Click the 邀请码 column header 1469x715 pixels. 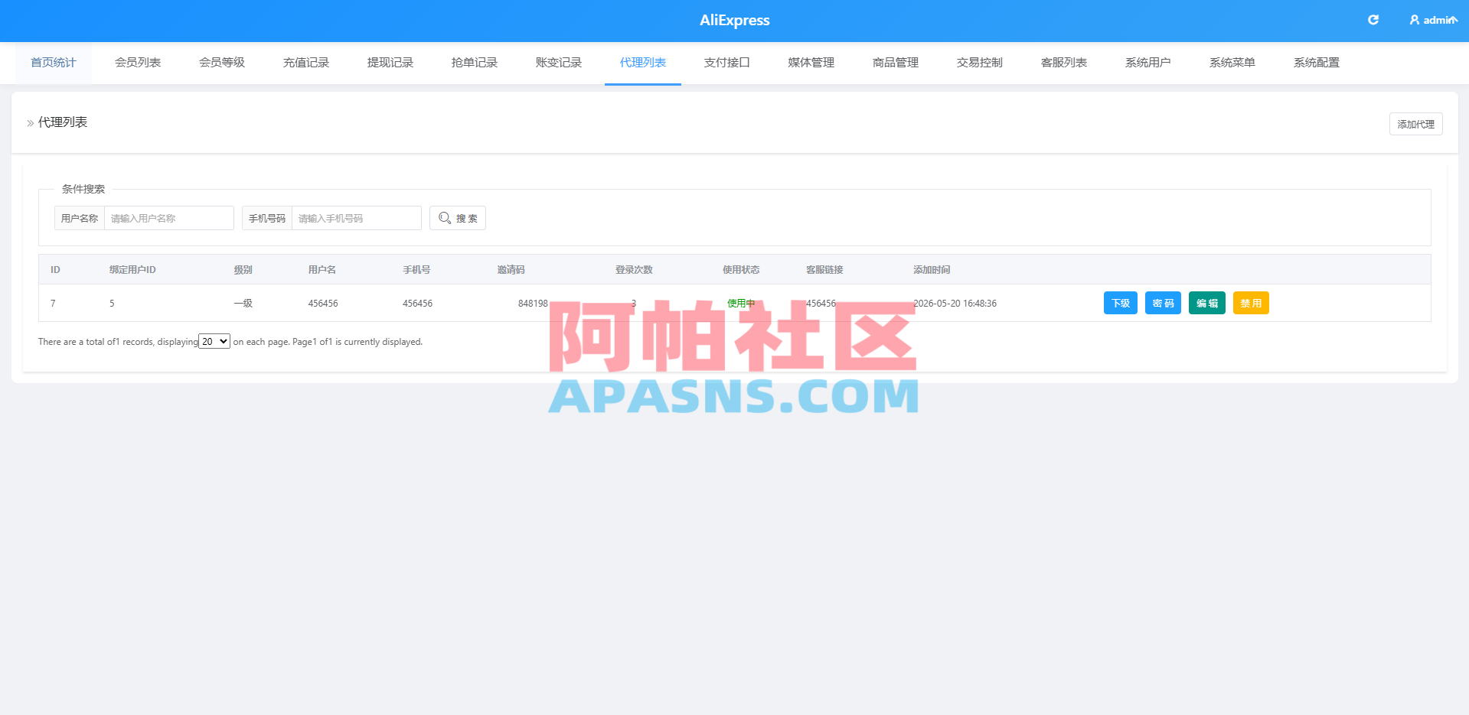[511, 270]
